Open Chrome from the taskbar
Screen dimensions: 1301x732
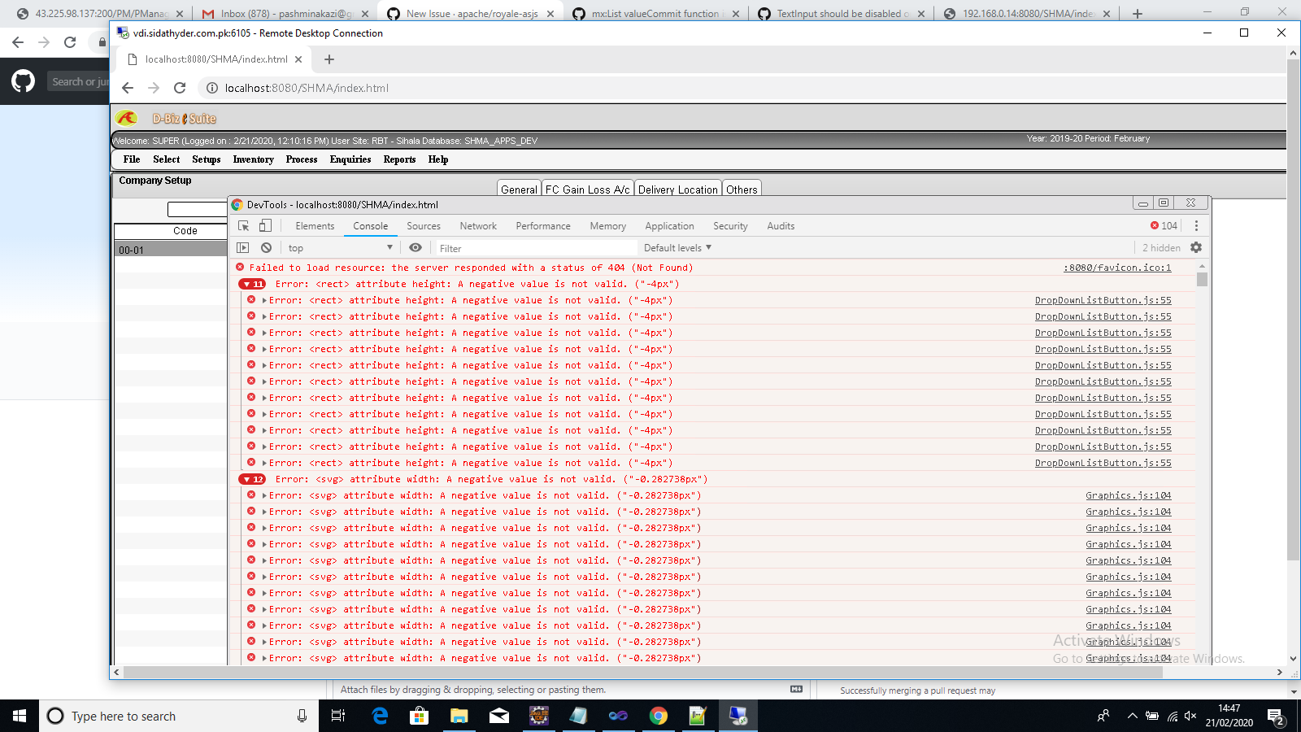[x=658, y=716]
